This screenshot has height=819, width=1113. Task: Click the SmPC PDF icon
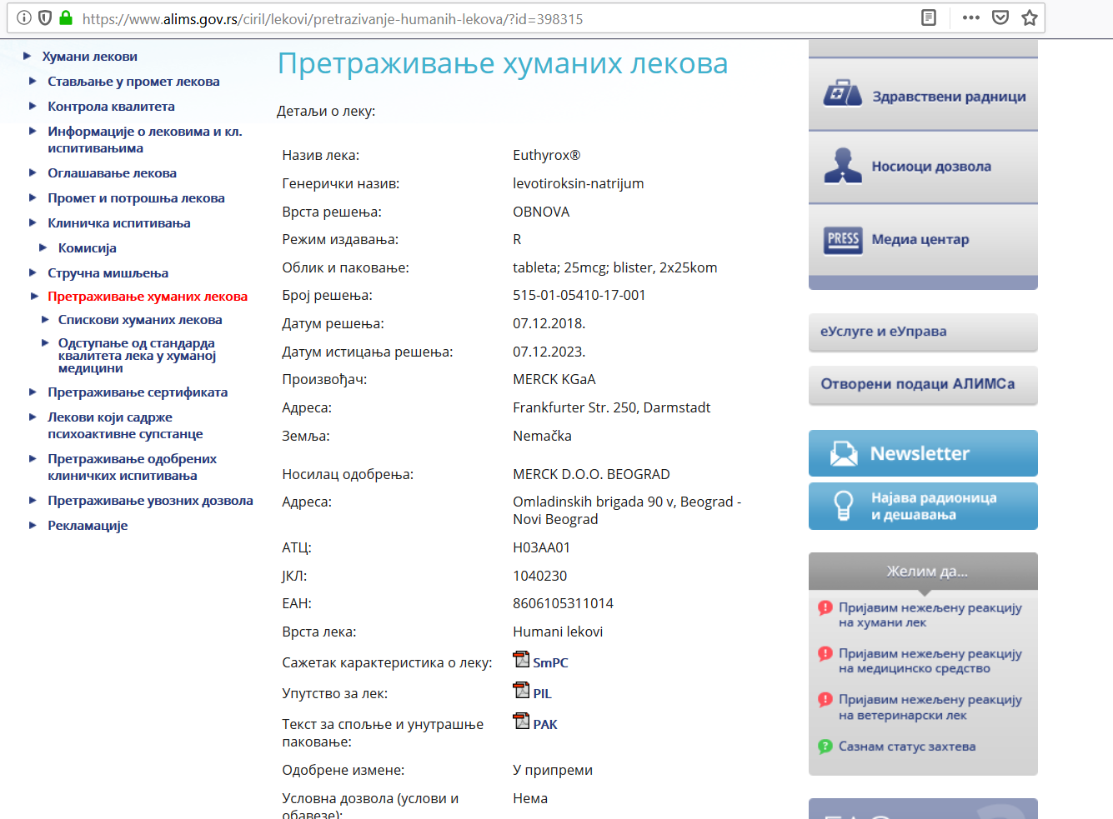521,659
